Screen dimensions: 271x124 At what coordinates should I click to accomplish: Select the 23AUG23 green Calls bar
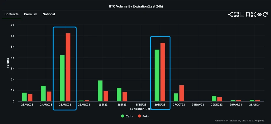[24, 97]
